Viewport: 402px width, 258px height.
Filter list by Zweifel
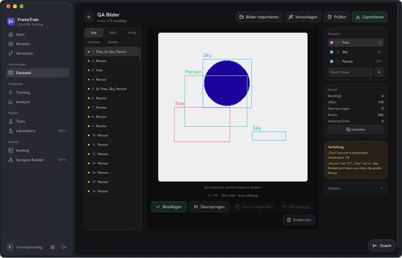point(113,42)
